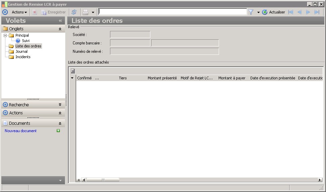Go to previous record arrow
This screenshot has height=192, width=326.
(299, 12)
